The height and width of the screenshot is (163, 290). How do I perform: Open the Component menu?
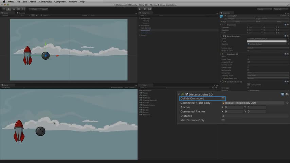coord(60,2)
